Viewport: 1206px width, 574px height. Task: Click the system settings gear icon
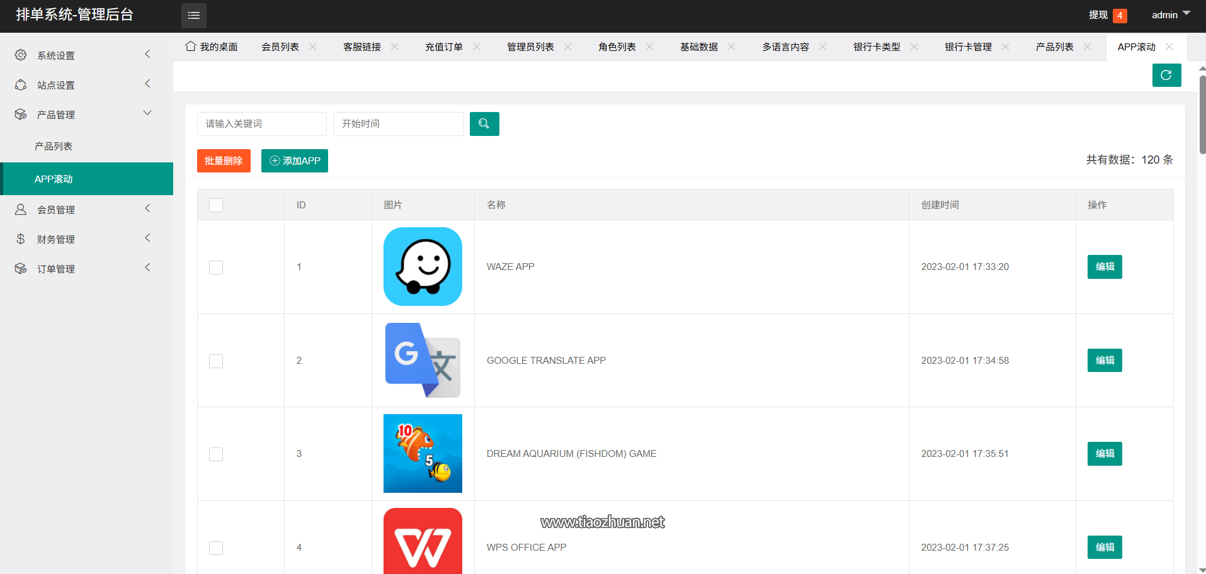point(21,55)
